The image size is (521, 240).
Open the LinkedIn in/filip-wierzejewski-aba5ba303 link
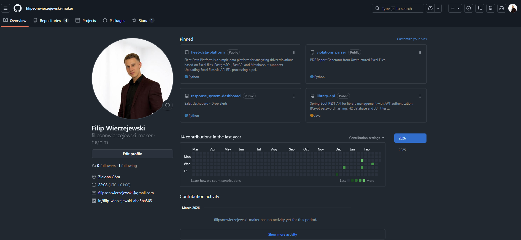pyautogui.click(x=125, y=201)
